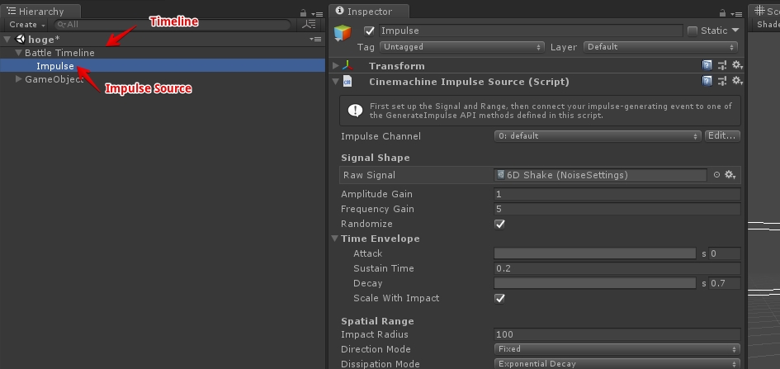This screenshot has width=780, height=369.
Task: Click the Hierarchy search field
Action: 173,25
